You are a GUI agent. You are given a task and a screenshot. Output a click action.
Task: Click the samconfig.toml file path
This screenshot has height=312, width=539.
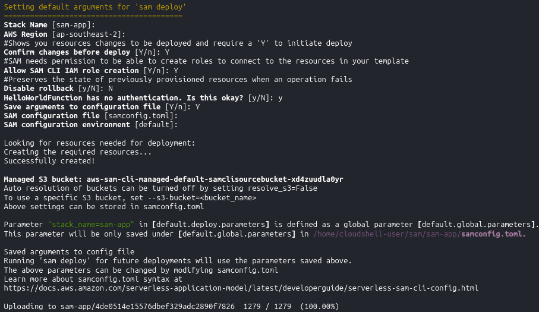(420, 234)
